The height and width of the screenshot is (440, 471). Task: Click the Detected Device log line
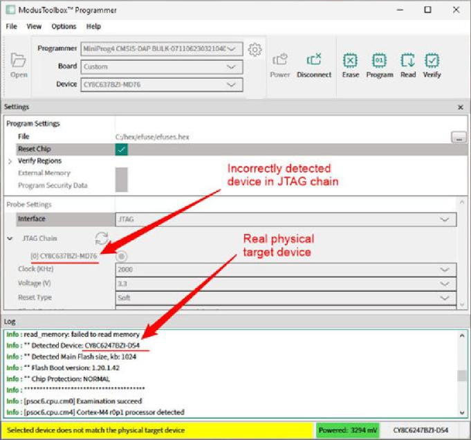coord(73,346)
